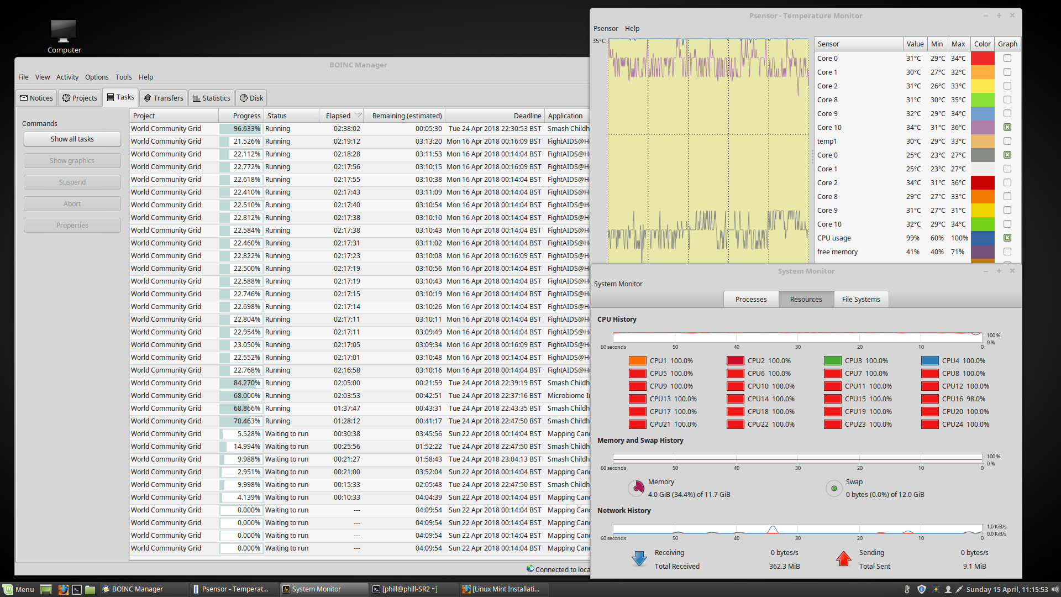Image resolution: width=1061 pixels, height=597 pixels.
Task: Enable graph for Core 2 reading 34°C
Action: 1007,182
